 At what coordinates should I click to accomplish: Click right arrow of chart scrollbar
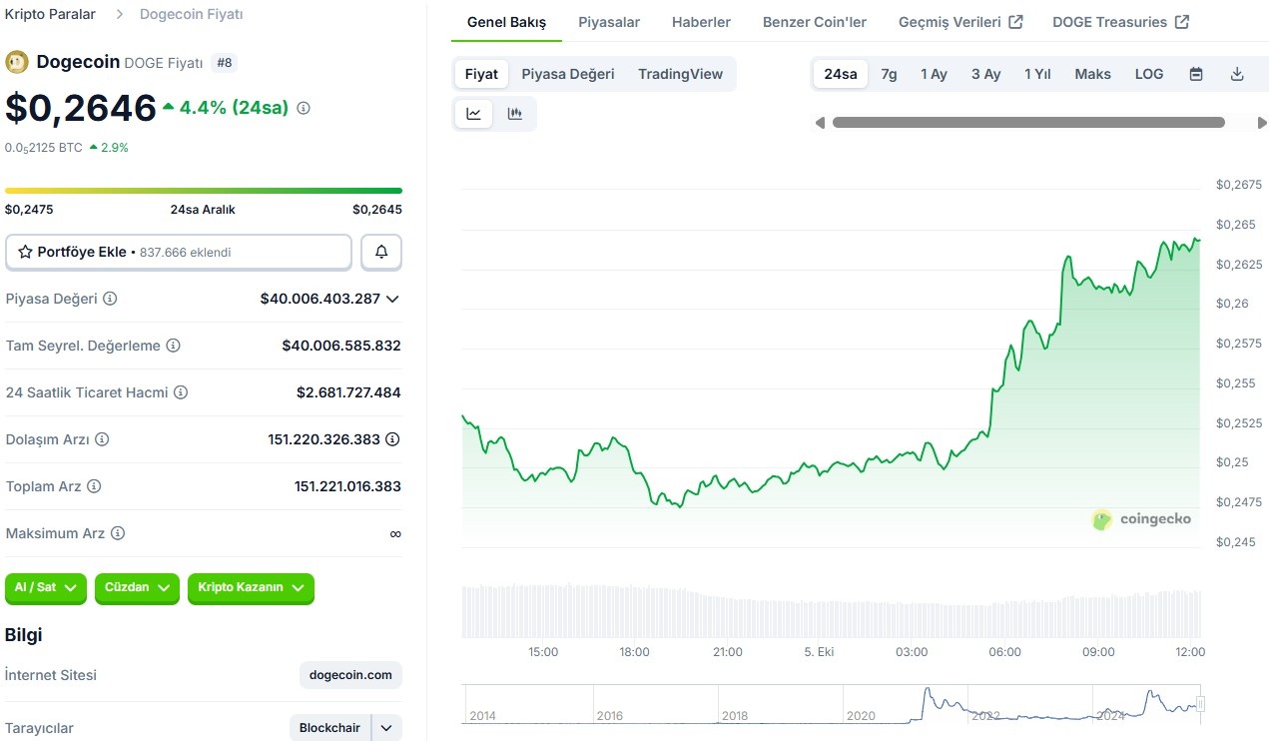[1261, 123]
